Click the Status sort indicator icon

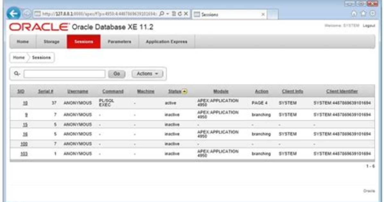click(185, 92)
